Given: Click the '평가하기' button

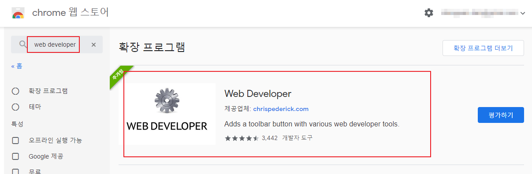Looking at the screenshot, I should (x=501, y=115).
